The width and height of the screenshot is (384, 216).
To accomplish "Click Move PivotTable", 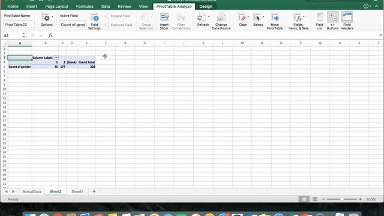I will click(275, 22).
